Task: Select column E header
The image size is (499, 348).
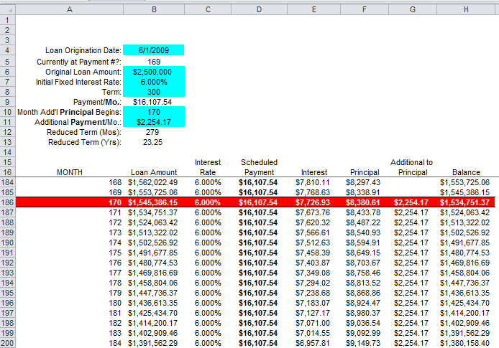Action: click(313, 9)
